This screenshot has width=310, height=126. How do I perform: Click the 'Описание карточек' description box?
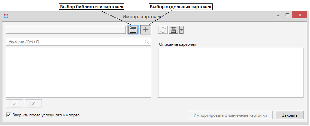231,73
